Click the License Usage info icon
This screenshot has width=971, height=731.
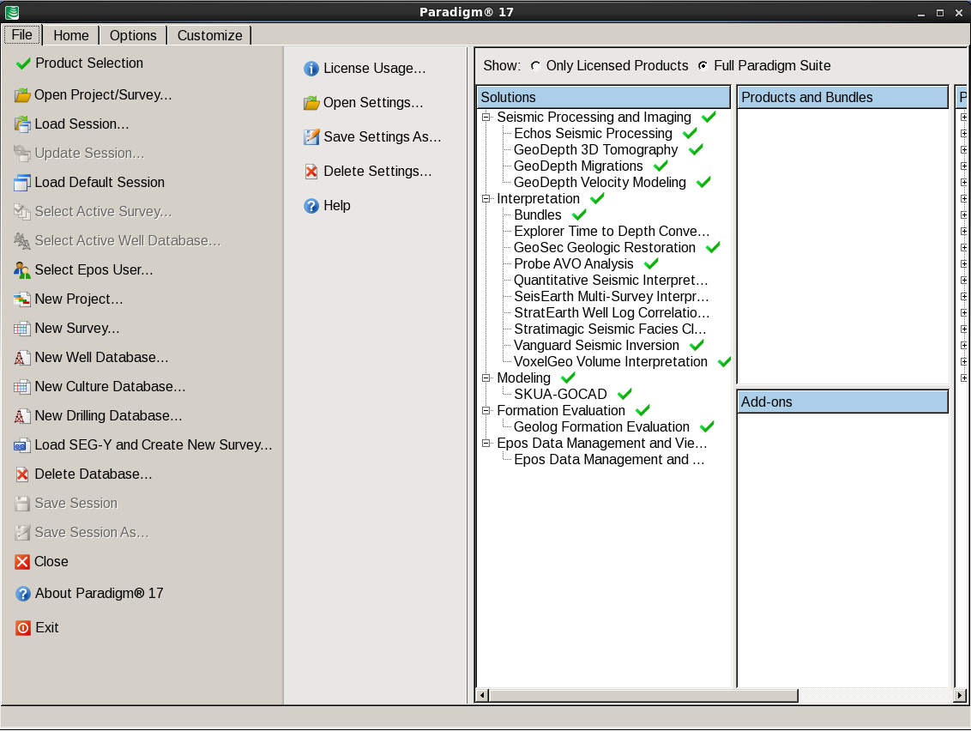(311, 68)
